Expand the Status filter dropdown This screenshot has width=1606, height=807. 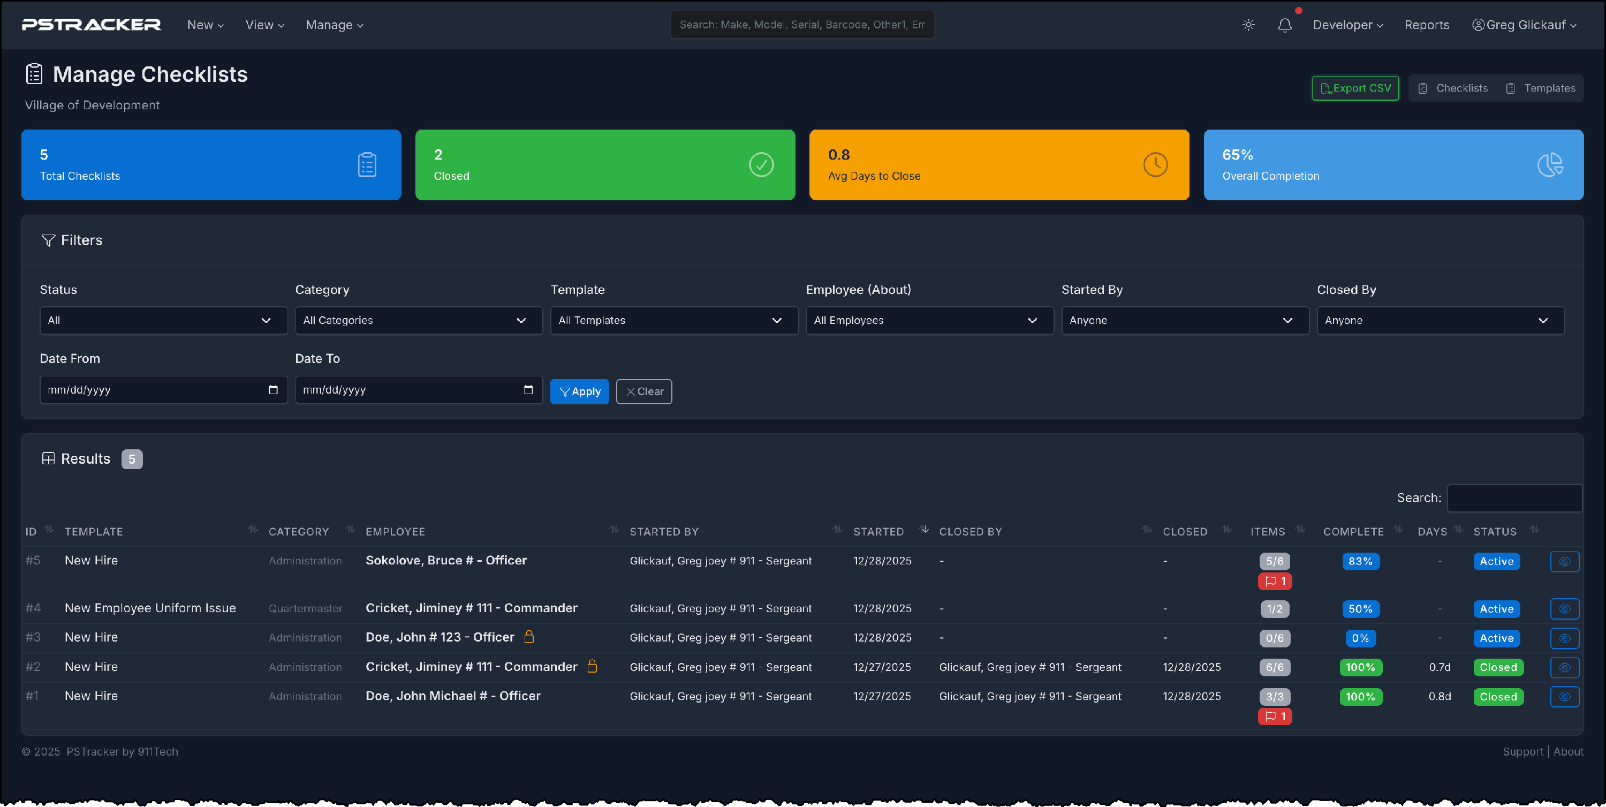163,321
